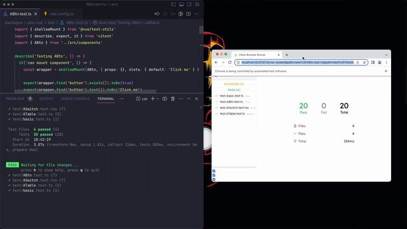Open panel overflow ellipsis next to TERMINAL

coord(121,99)
